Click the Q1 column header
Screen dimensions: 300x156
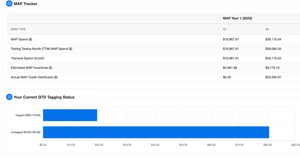click(x=225, y=29)
